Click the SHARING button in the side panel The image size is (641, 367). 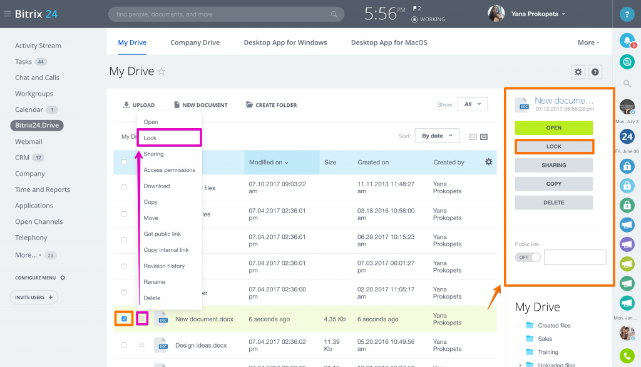click(x=553, y=165)
